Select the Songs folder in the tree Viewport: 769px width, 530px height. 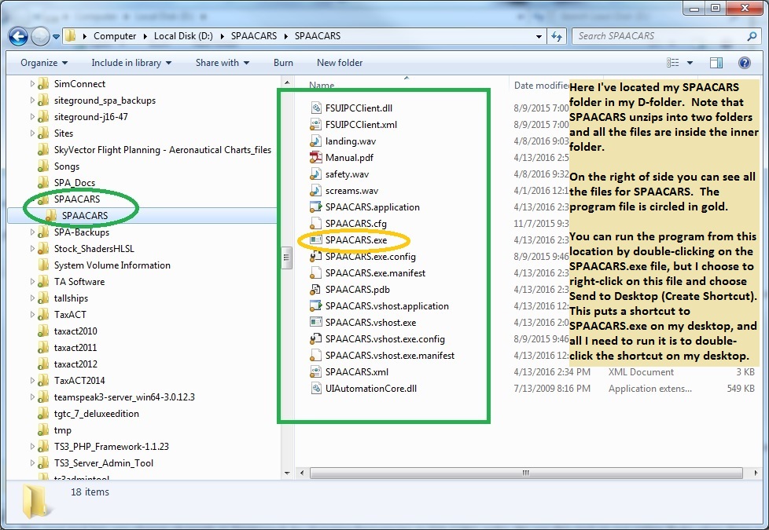67,166
